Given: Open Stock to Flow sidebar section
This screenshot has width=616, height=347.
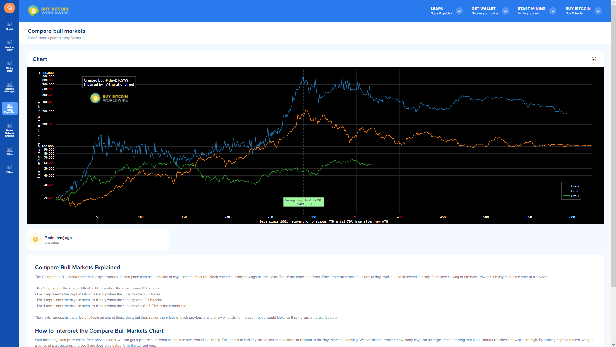Looking at the screenshot, I should click(x=10, y=46).
